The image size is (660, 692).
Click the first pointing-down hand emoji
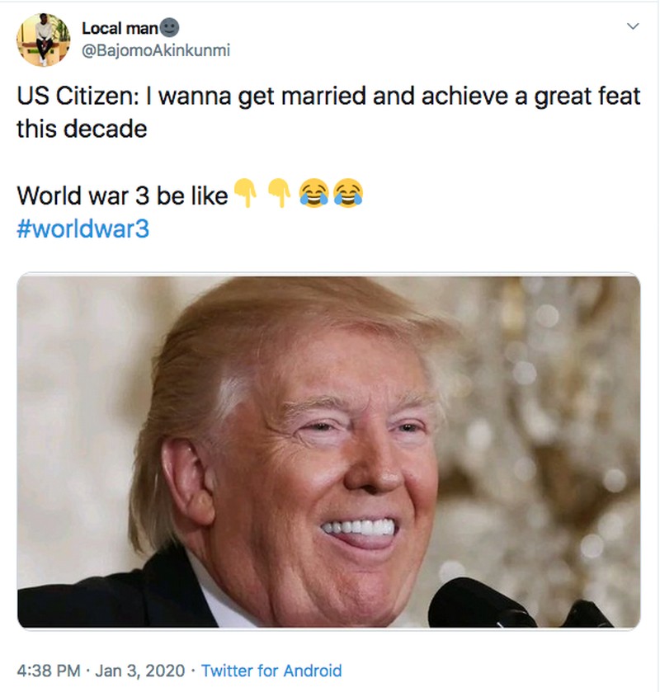(x=247, y=194)
